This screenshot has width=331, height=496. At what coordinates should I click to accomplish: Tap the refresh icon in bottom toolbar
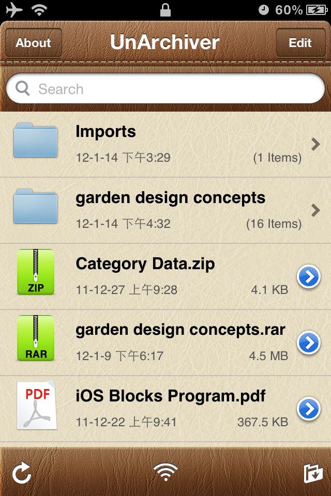pos(22,473)
